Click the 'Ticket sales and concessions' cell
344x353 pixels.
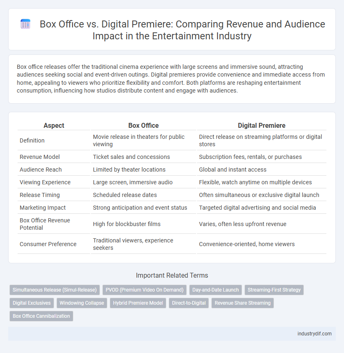point(143,157)
